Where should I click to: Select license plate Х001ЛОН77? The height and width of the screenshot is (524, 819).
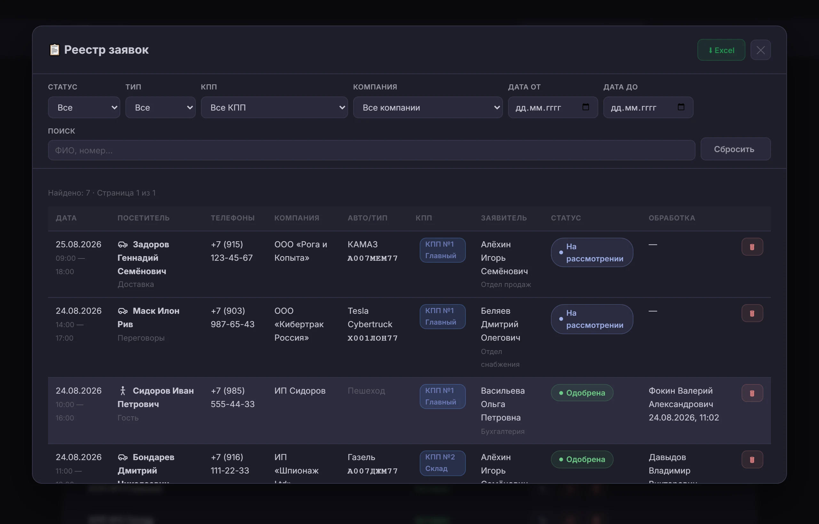tap(372, 338)
